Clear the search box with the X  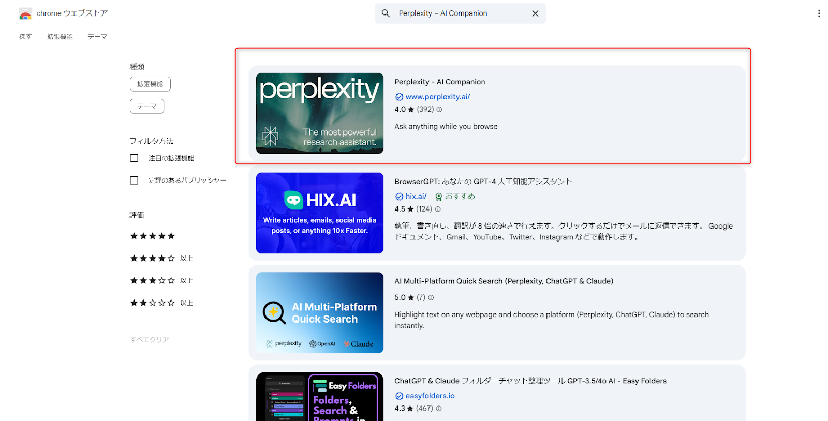pyautogui.click(x=535, y=13)
